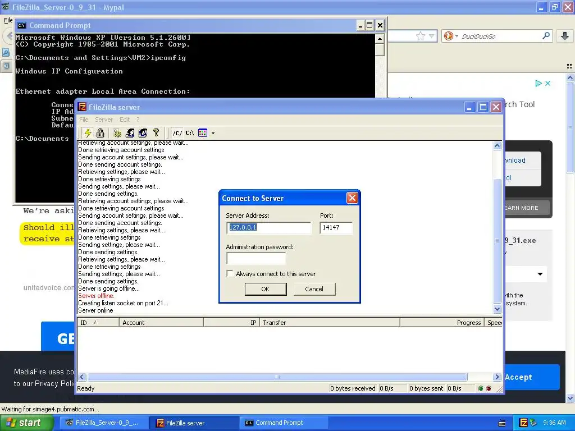Viewport: 575px width, 431px height.
Task: Click the Command Prompt window title icon
Action: click(x=22, y=25)
